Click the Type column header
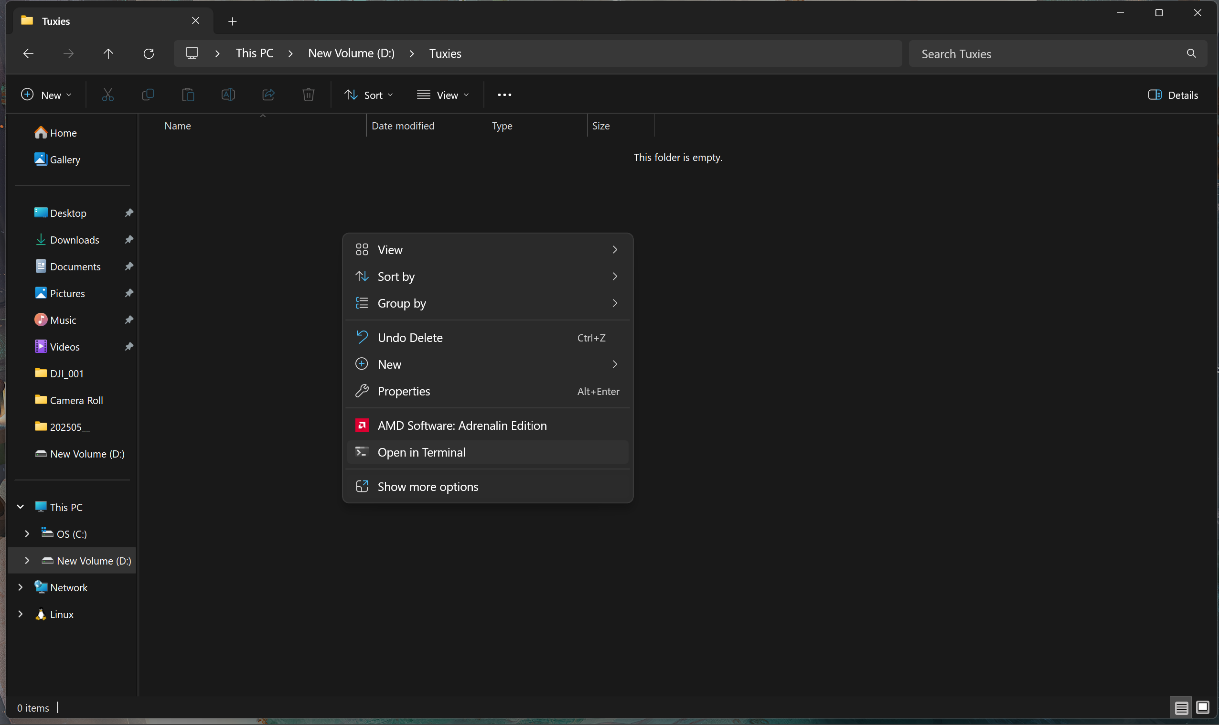1219x725 pixels. [x=537, y=126]
